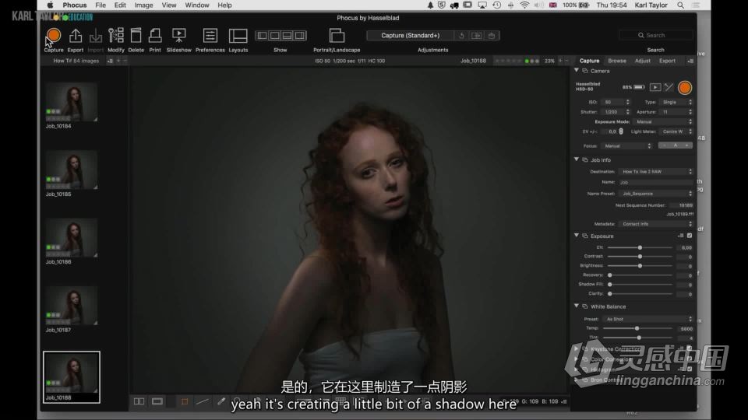This screenshot has width=748, height=420.
Task: Click the live video play icon in Camera panel
Action: point(655,87)
